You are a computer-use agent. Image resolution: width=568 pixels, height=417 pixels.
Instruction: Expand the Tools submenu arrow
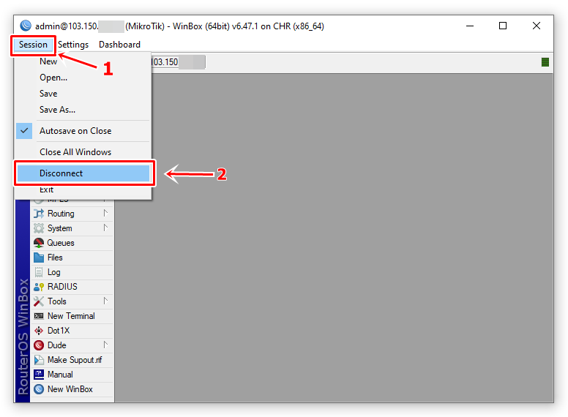coord(105,301)
